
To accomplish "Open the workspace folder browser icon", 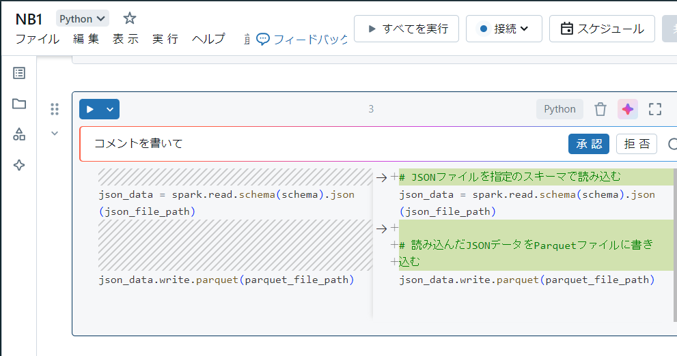I will pos(19,104).
